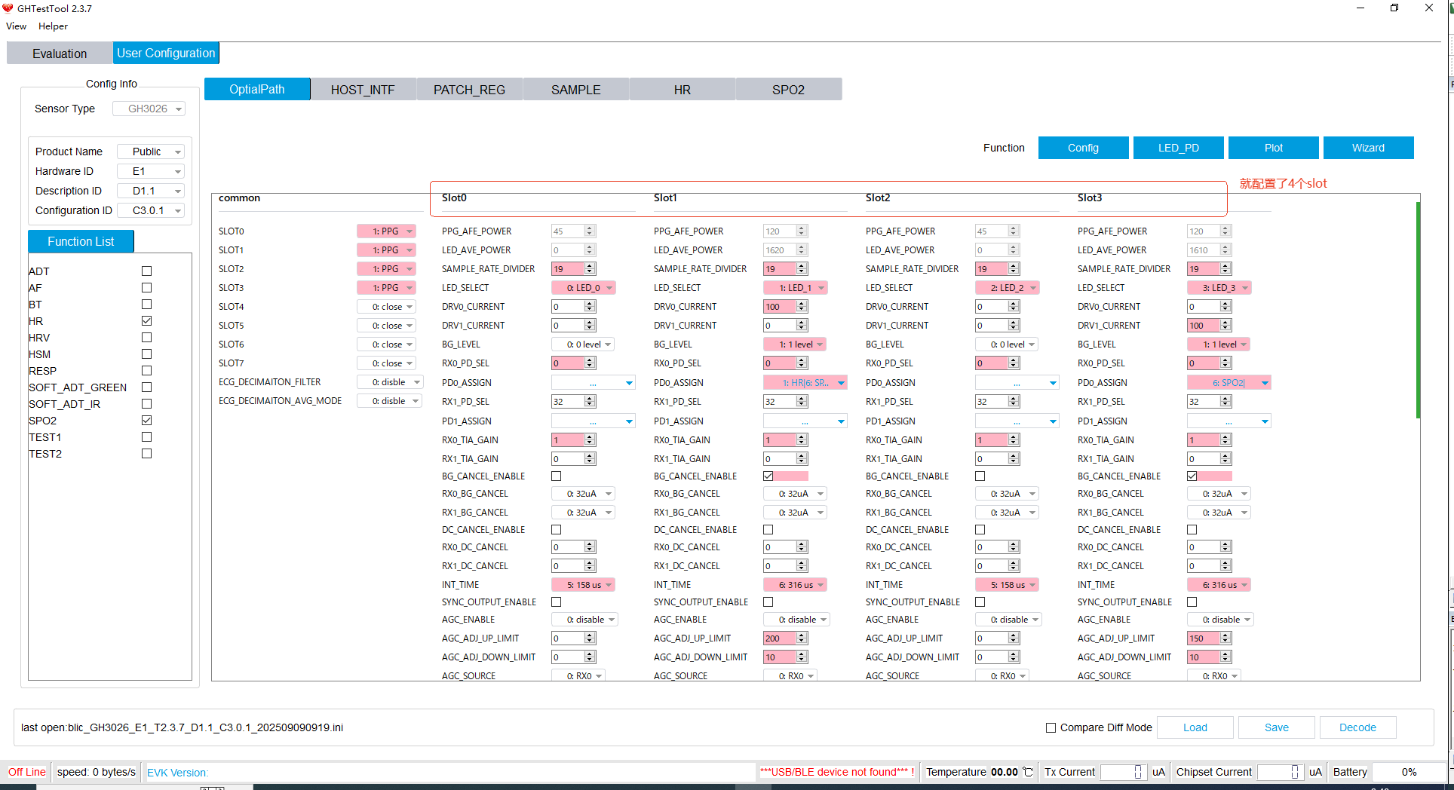Click the Function List button
This screenshot has height=790, width=1454.
pos(81,241)
